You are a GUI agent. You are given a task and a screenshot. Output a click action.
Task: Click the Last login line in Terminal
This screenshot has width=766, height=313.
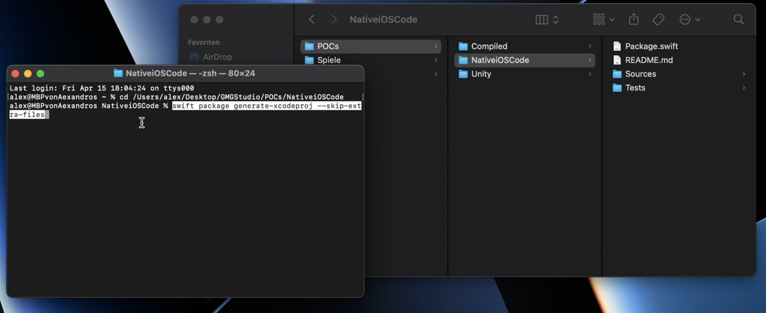(x=102, y=88)
